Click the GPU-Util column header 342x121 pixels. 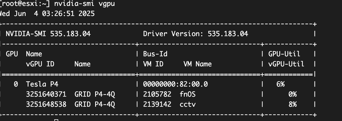coord(284,54)
